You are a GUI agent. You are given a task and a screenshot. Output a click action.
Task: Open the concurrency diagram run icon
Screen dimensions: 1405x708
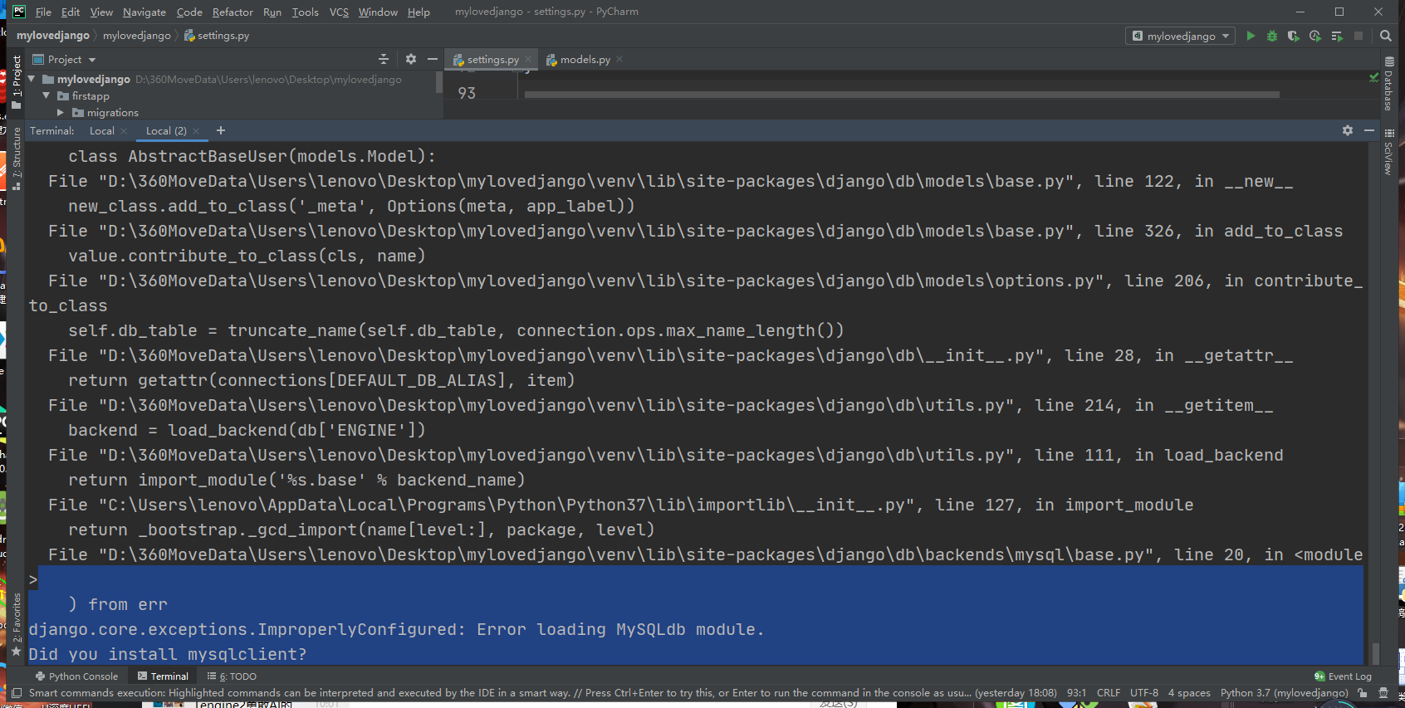tap(1337, 36)
